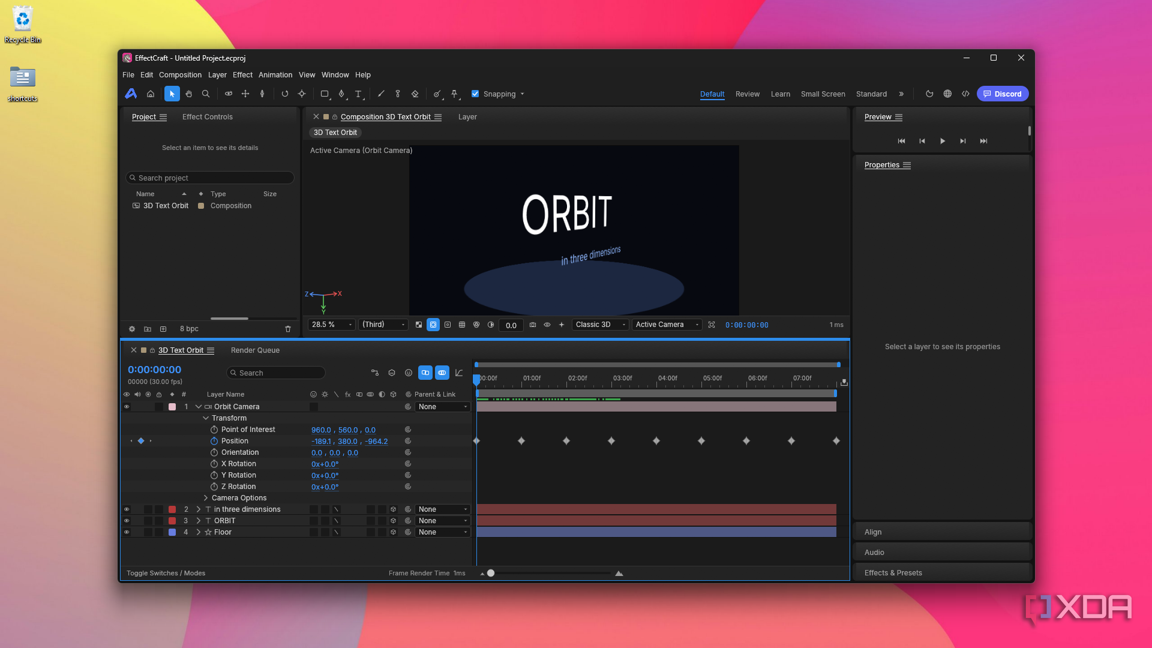Click the Orbit Camera parent pick whip

pyautogui.click(x=408, y=407)
